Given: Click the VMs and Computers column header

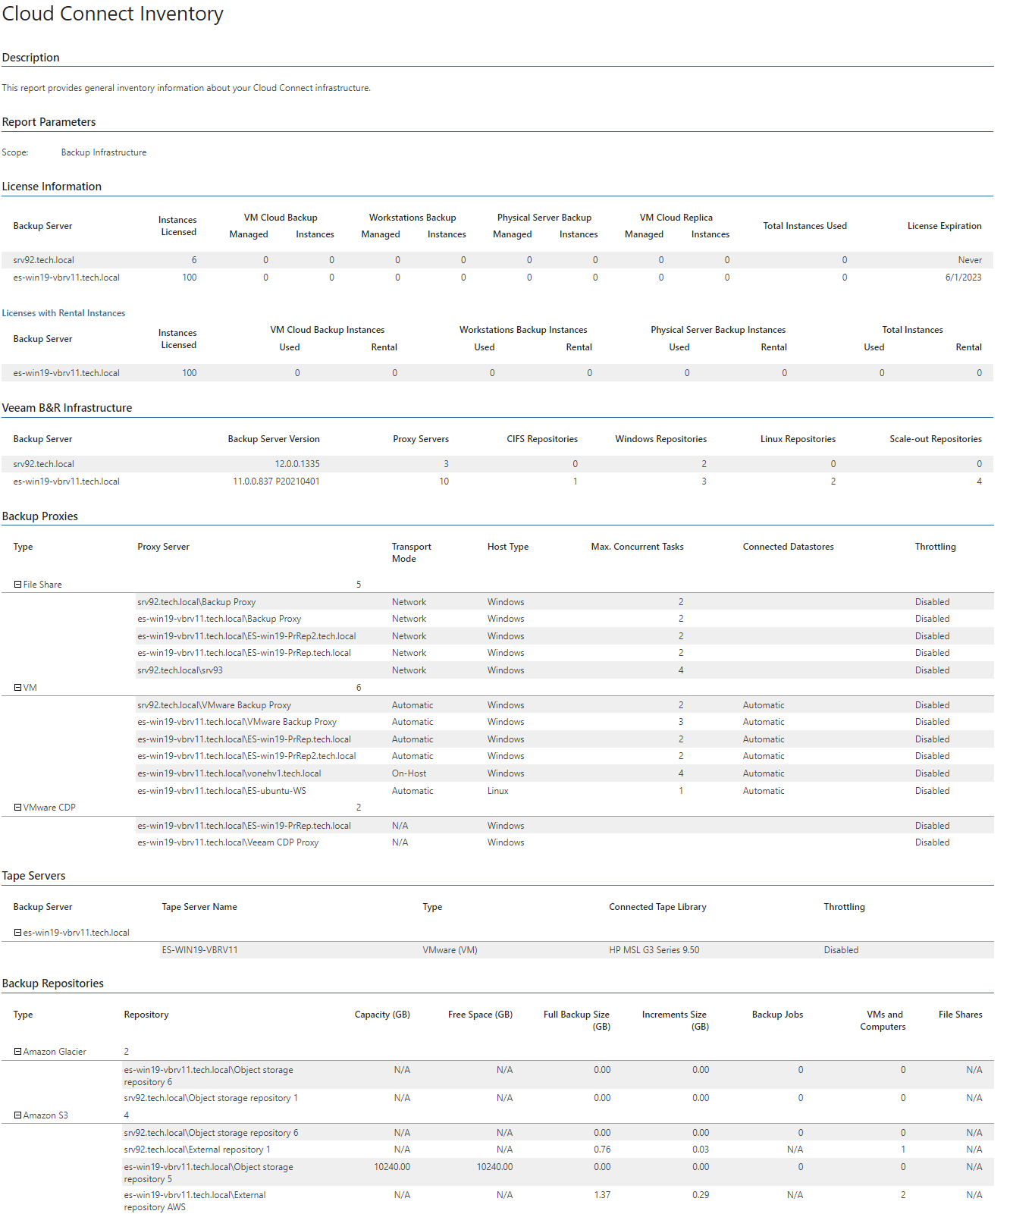Looking at the screenshot, I should [x=883, y=1021].
